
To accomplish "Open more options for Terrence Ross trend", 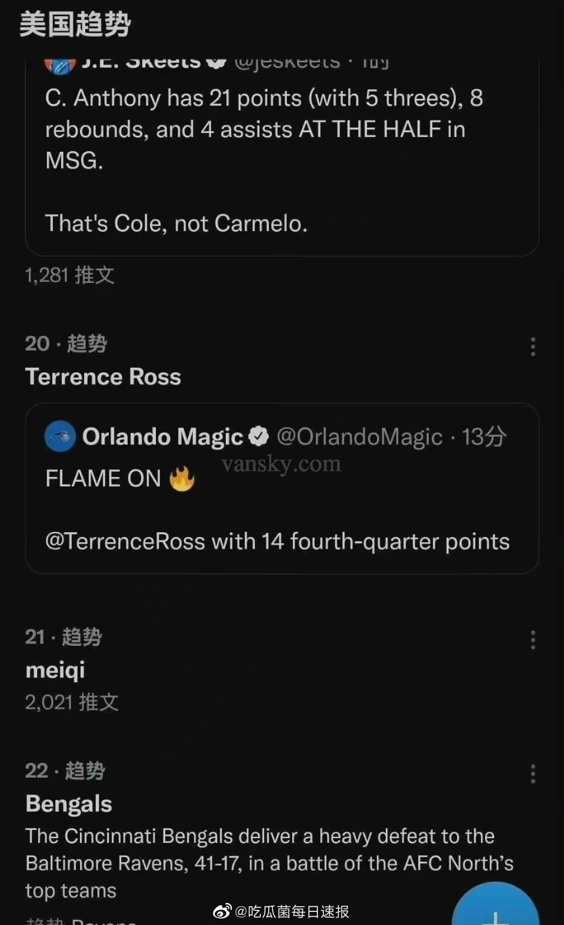I will point(533,347).
